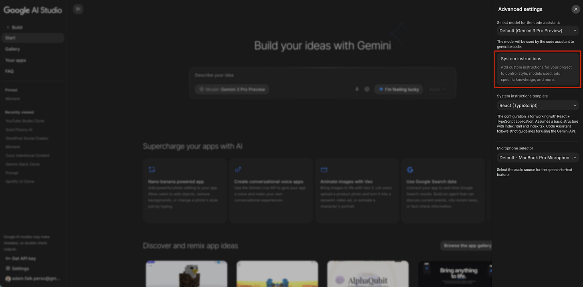Open the pinned Moment app
The width and height of the screenshot is (583, 287).
[13, 99]
